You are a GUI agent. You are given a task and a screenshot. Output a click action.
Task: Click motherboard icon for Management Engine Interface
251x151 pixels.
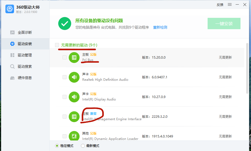pyautogui.click(x=74, y=117)
